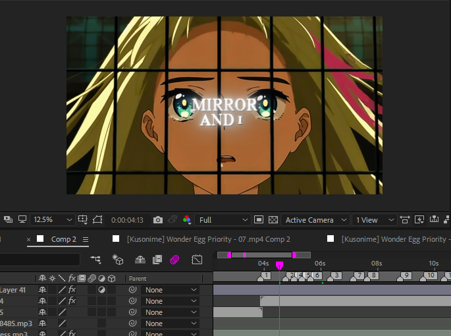Image resolution: width=451 pixels, height=336 pixels.
Task: Toggle 3D layer switch for Layer 41
Action: (112, 290)
